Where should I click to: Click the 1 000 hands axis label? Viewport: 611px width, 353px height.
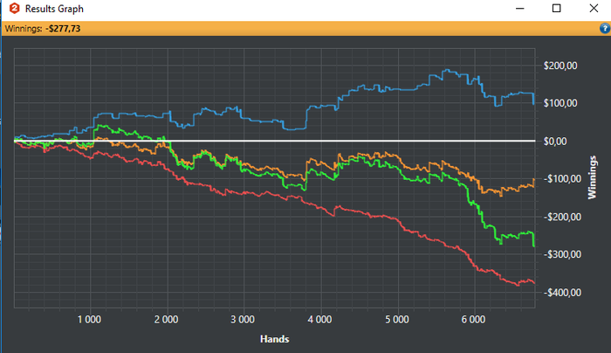click(x=89, y=320)
